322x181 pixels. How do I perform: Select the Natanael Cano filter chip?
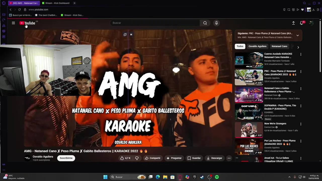[x=279, y=46]
